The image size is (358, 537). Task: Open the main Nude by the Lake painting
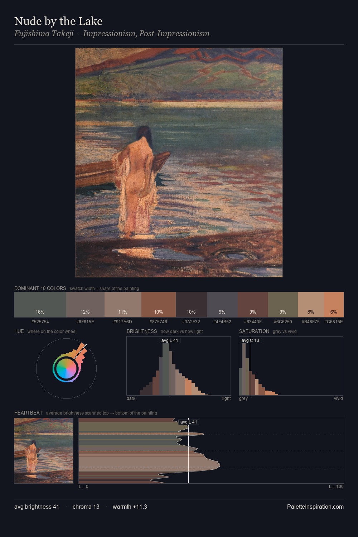[179, 163]
